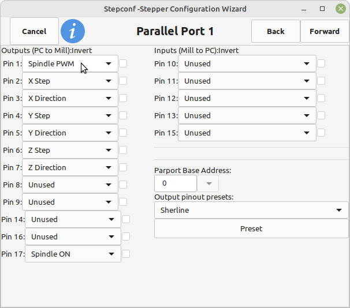Click the blue information icon

(x=73, y=31)
